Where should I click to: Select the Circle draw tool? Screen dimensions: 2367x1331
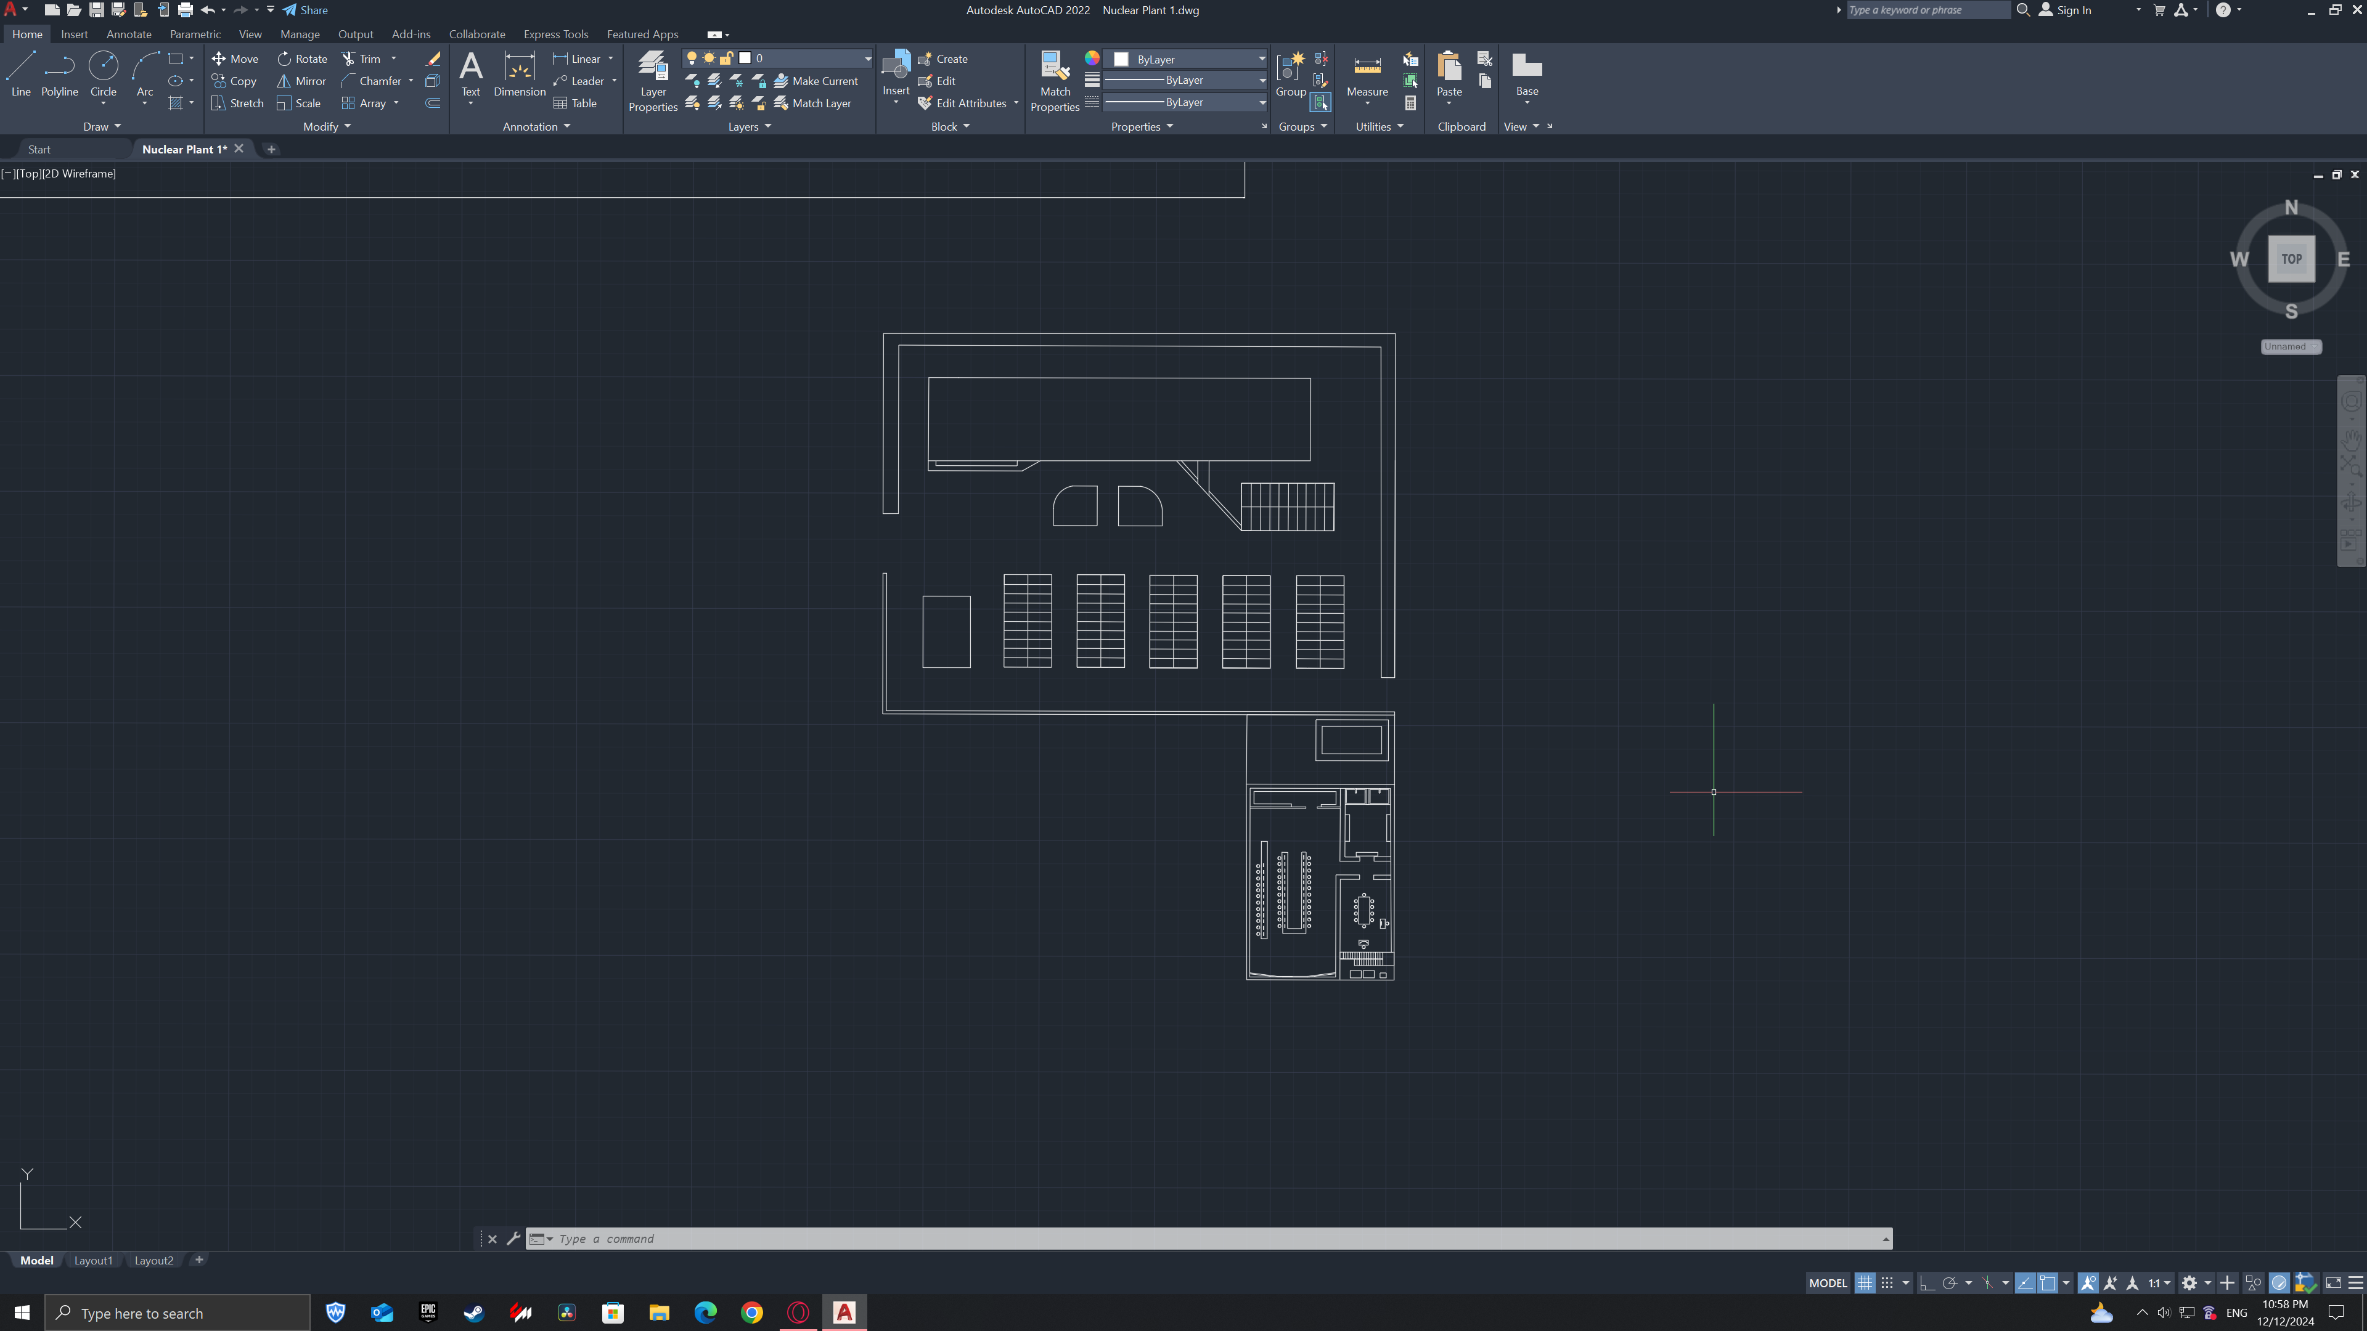[x=103, y=73]
